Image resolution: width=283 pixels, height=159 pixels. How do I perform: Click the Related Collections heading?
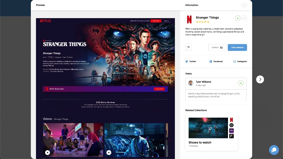tap(196, 110)
